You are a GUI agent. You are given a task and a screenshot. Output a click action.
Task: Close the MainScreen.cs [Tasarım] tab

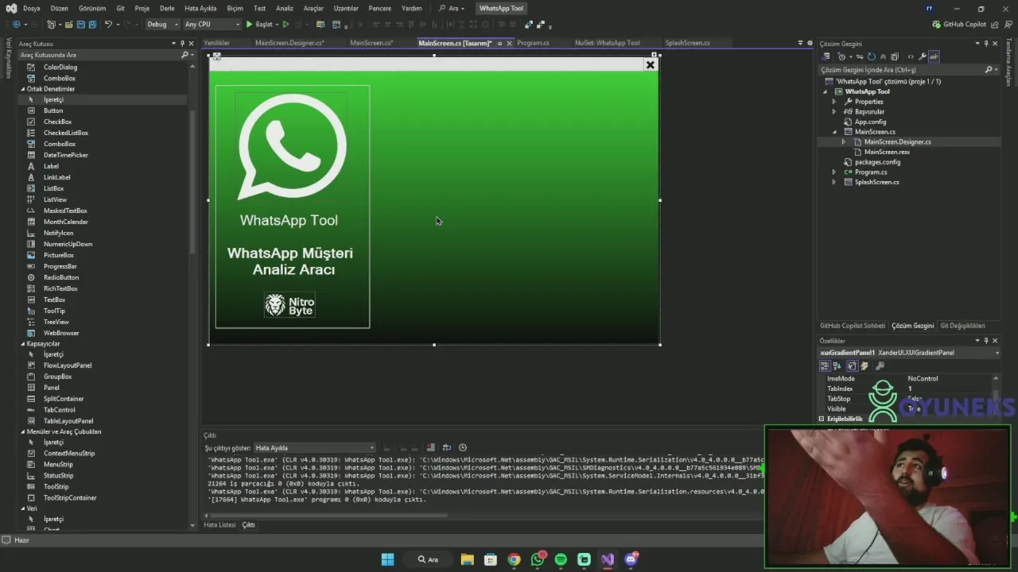(509, 43)
